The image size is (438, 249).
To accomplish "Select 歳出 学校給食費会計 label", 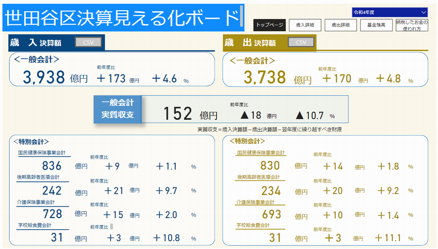I will [x=253, y=225].
